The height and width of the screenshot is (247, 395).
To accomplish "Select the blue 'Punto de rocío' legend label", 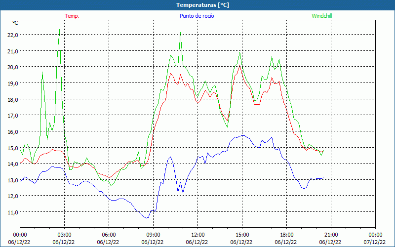I will pyautogui.click(x=197, y=16).
